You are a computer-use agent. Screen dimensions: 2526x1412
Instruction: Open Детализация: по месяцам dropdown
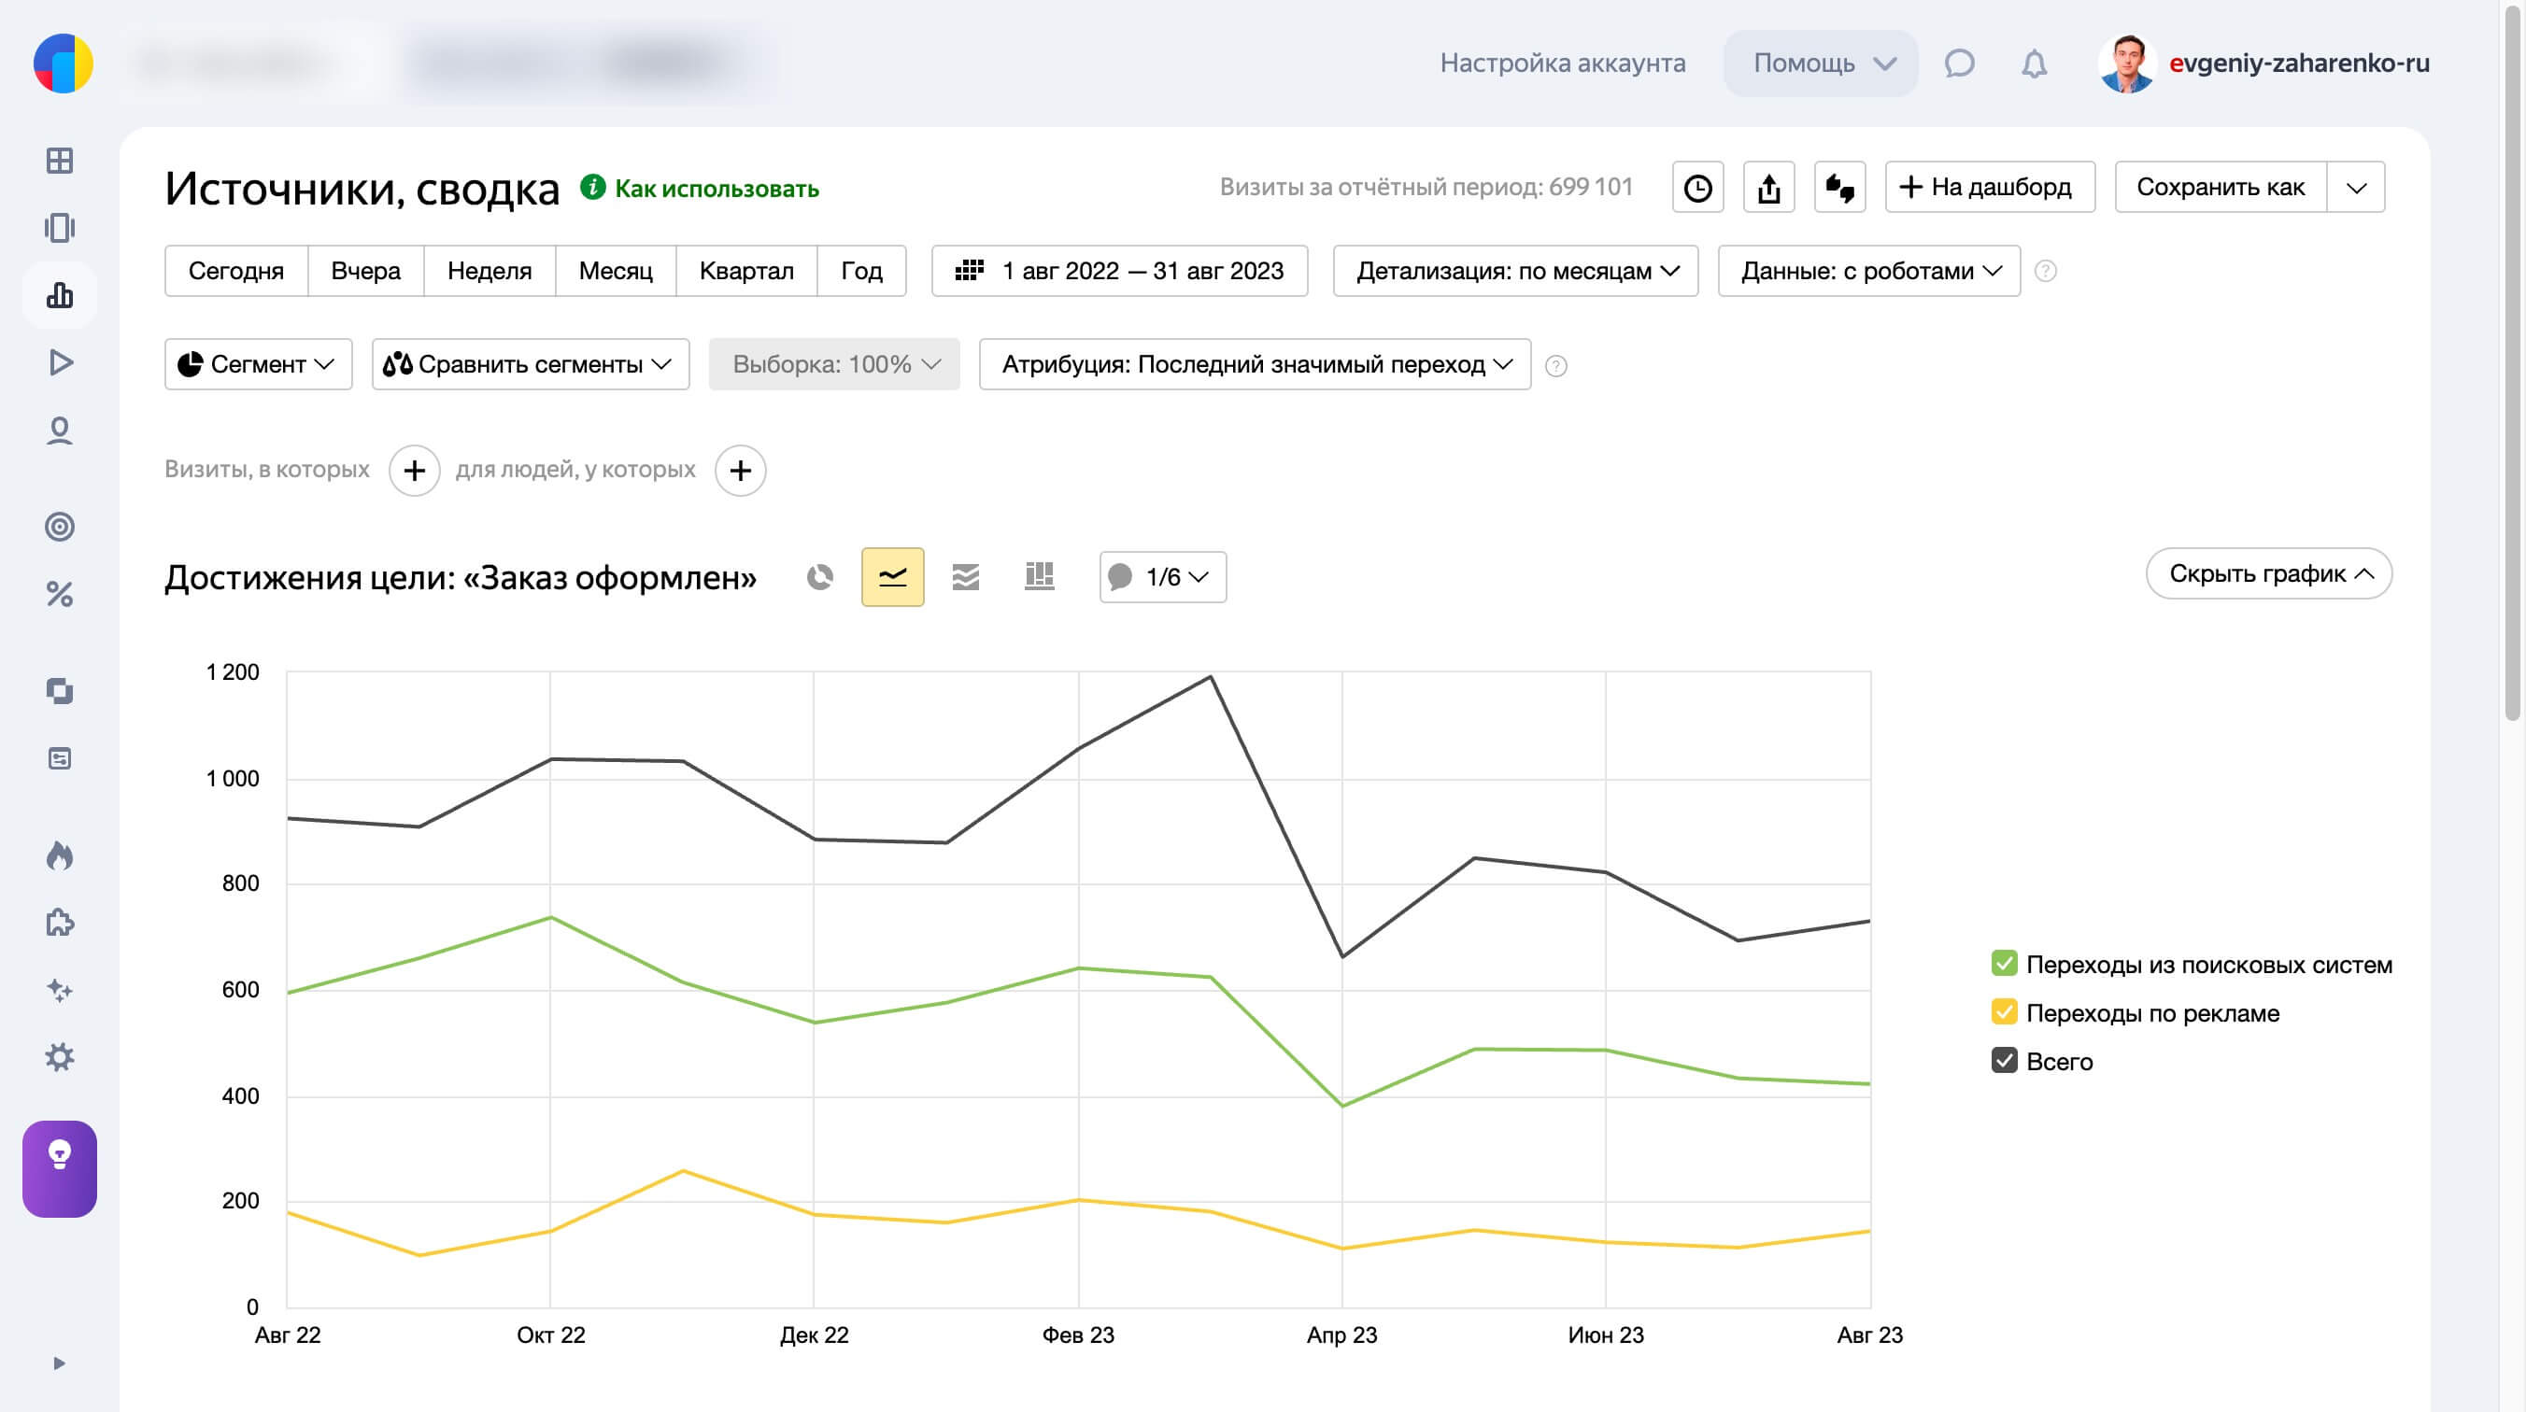pyautogui.click(x=1515, y=271)
